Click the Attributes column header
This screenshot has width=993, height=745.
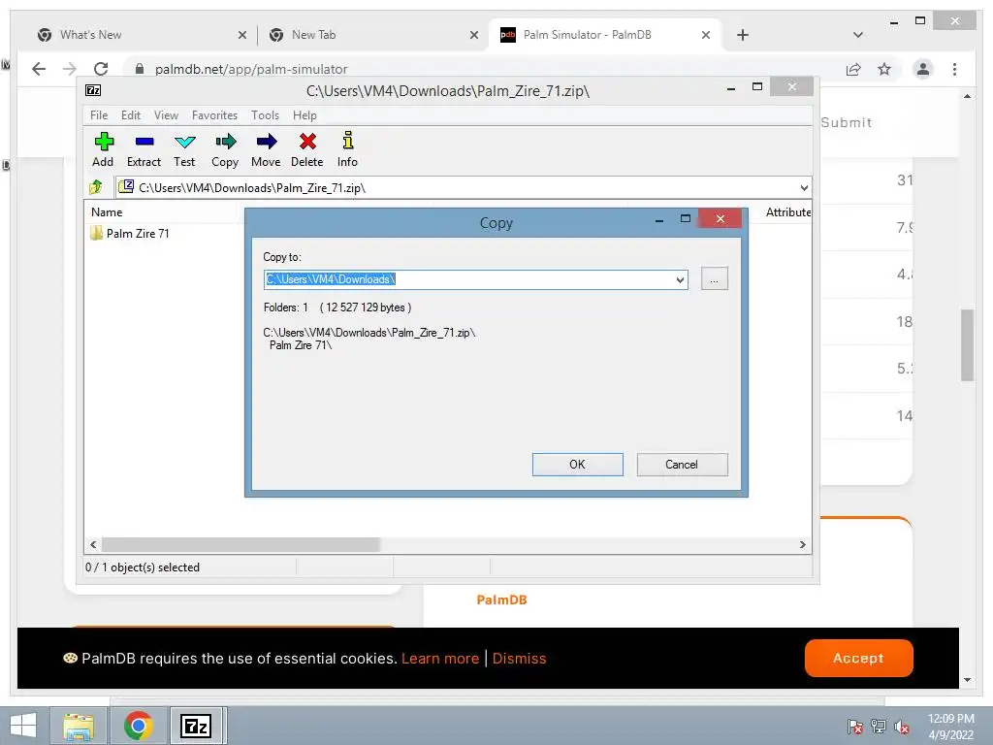787,212
